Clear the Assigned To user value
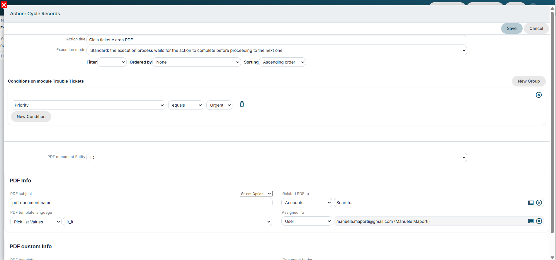The image size is (556, 260). tap(539, 221)
